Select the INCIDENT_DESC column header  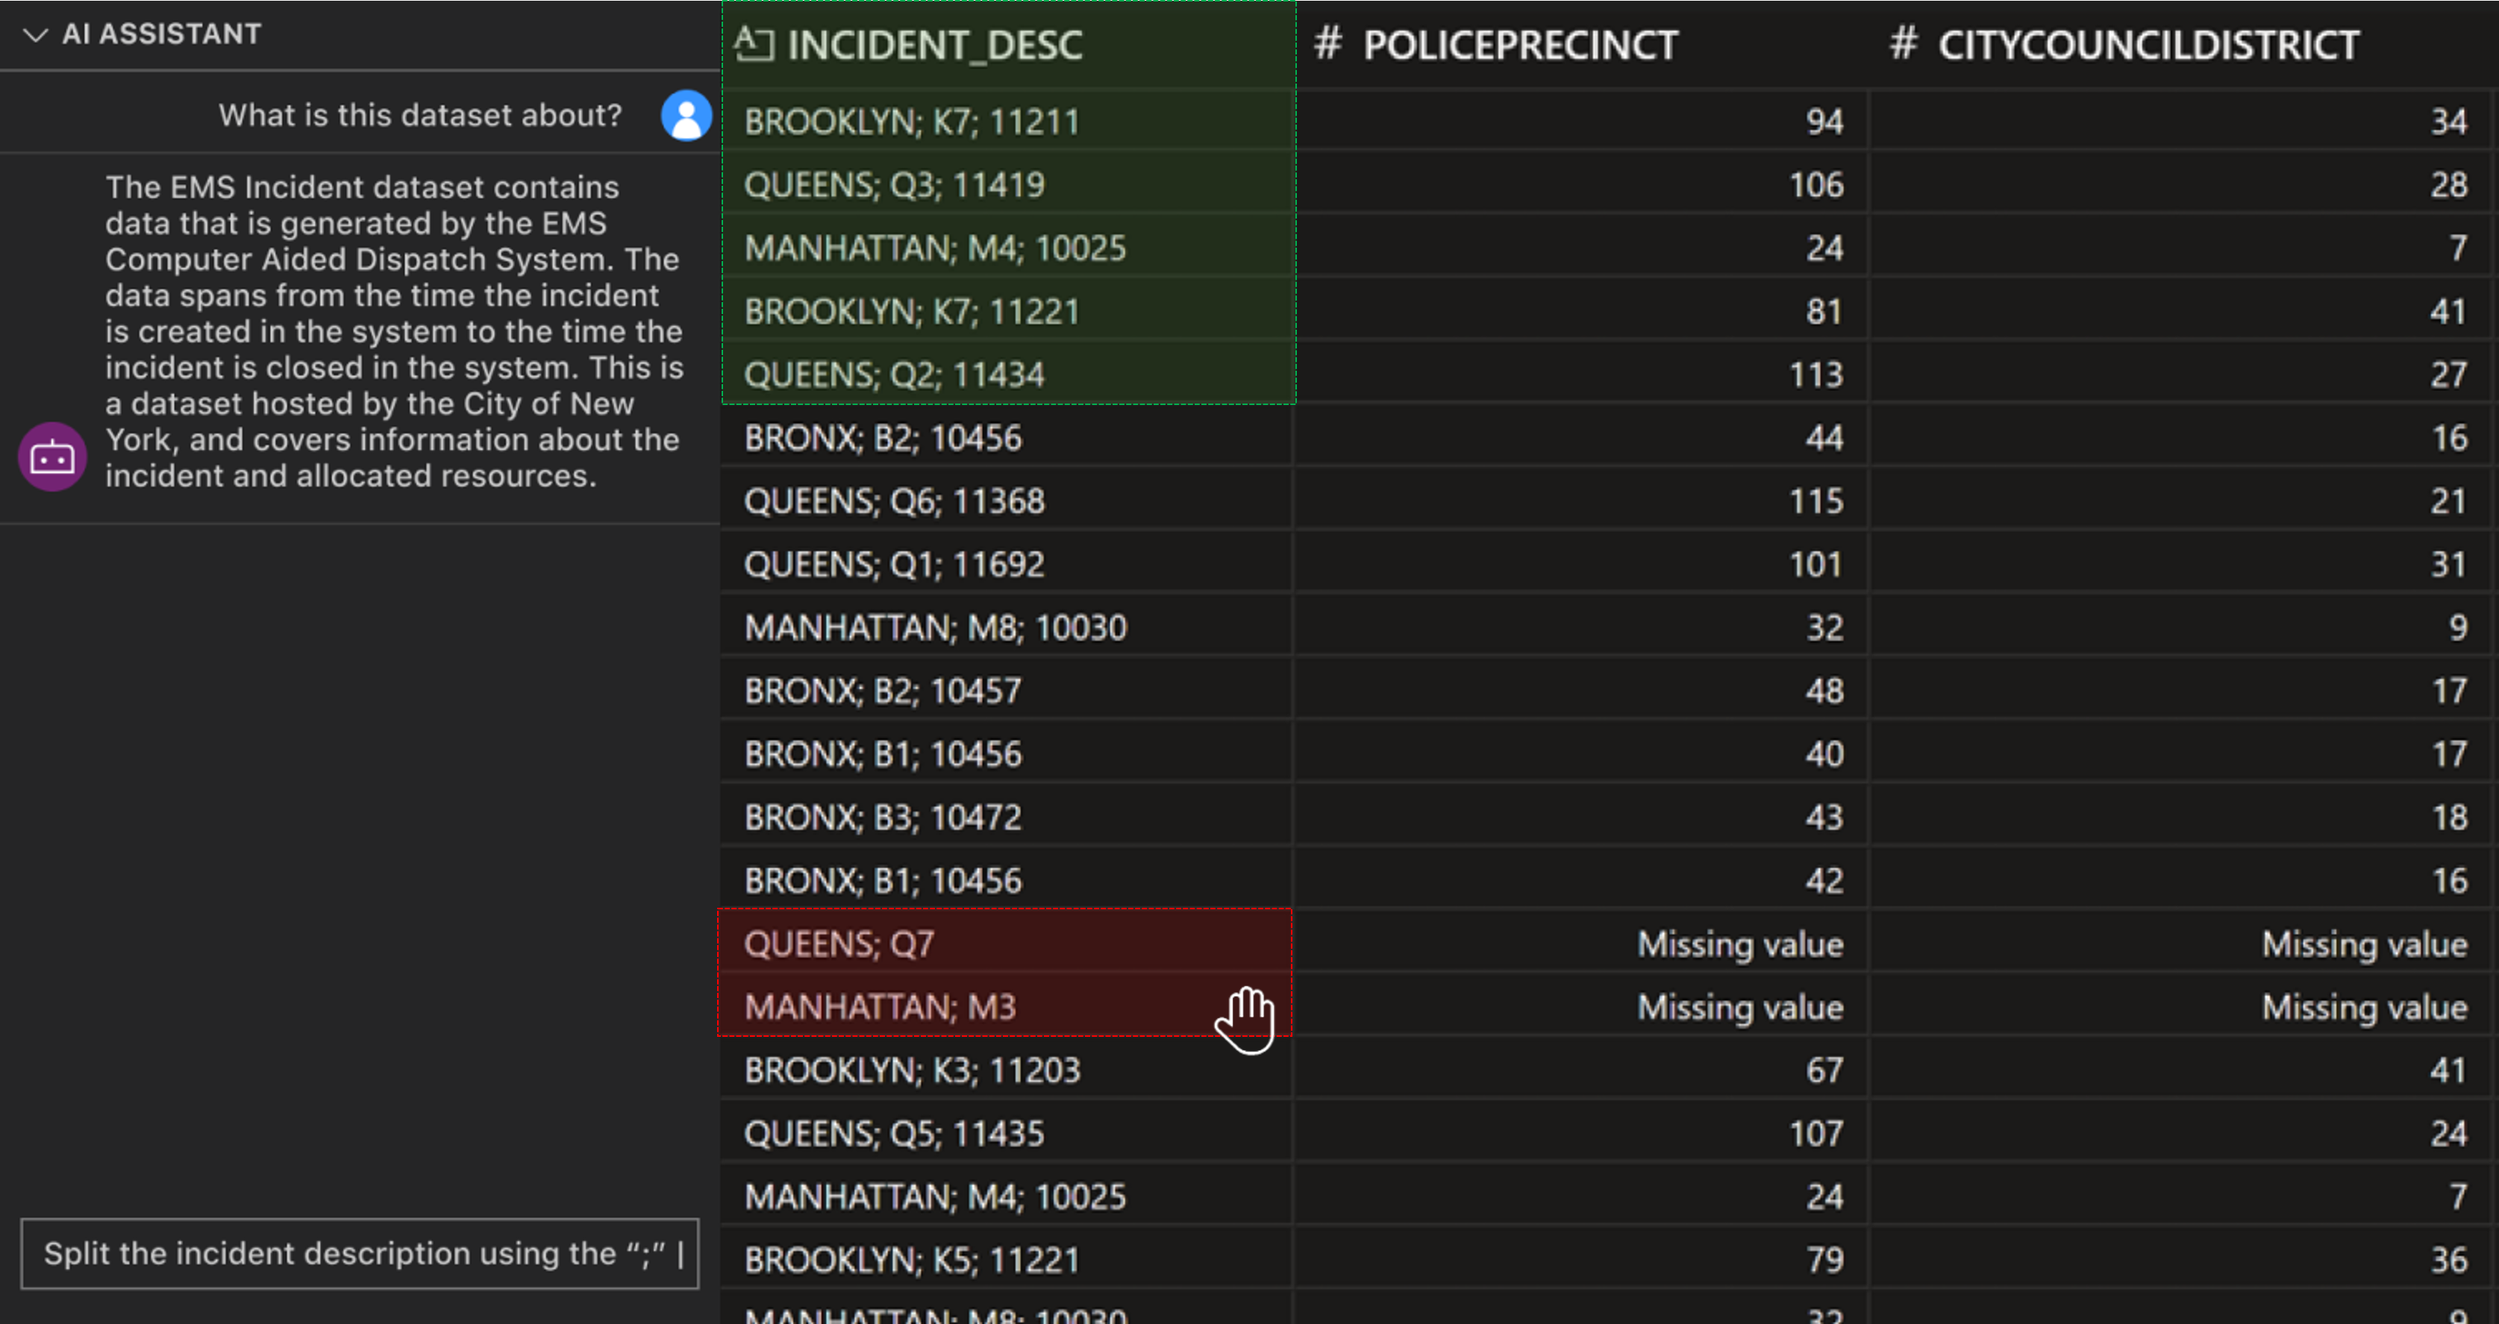(934, 45)
